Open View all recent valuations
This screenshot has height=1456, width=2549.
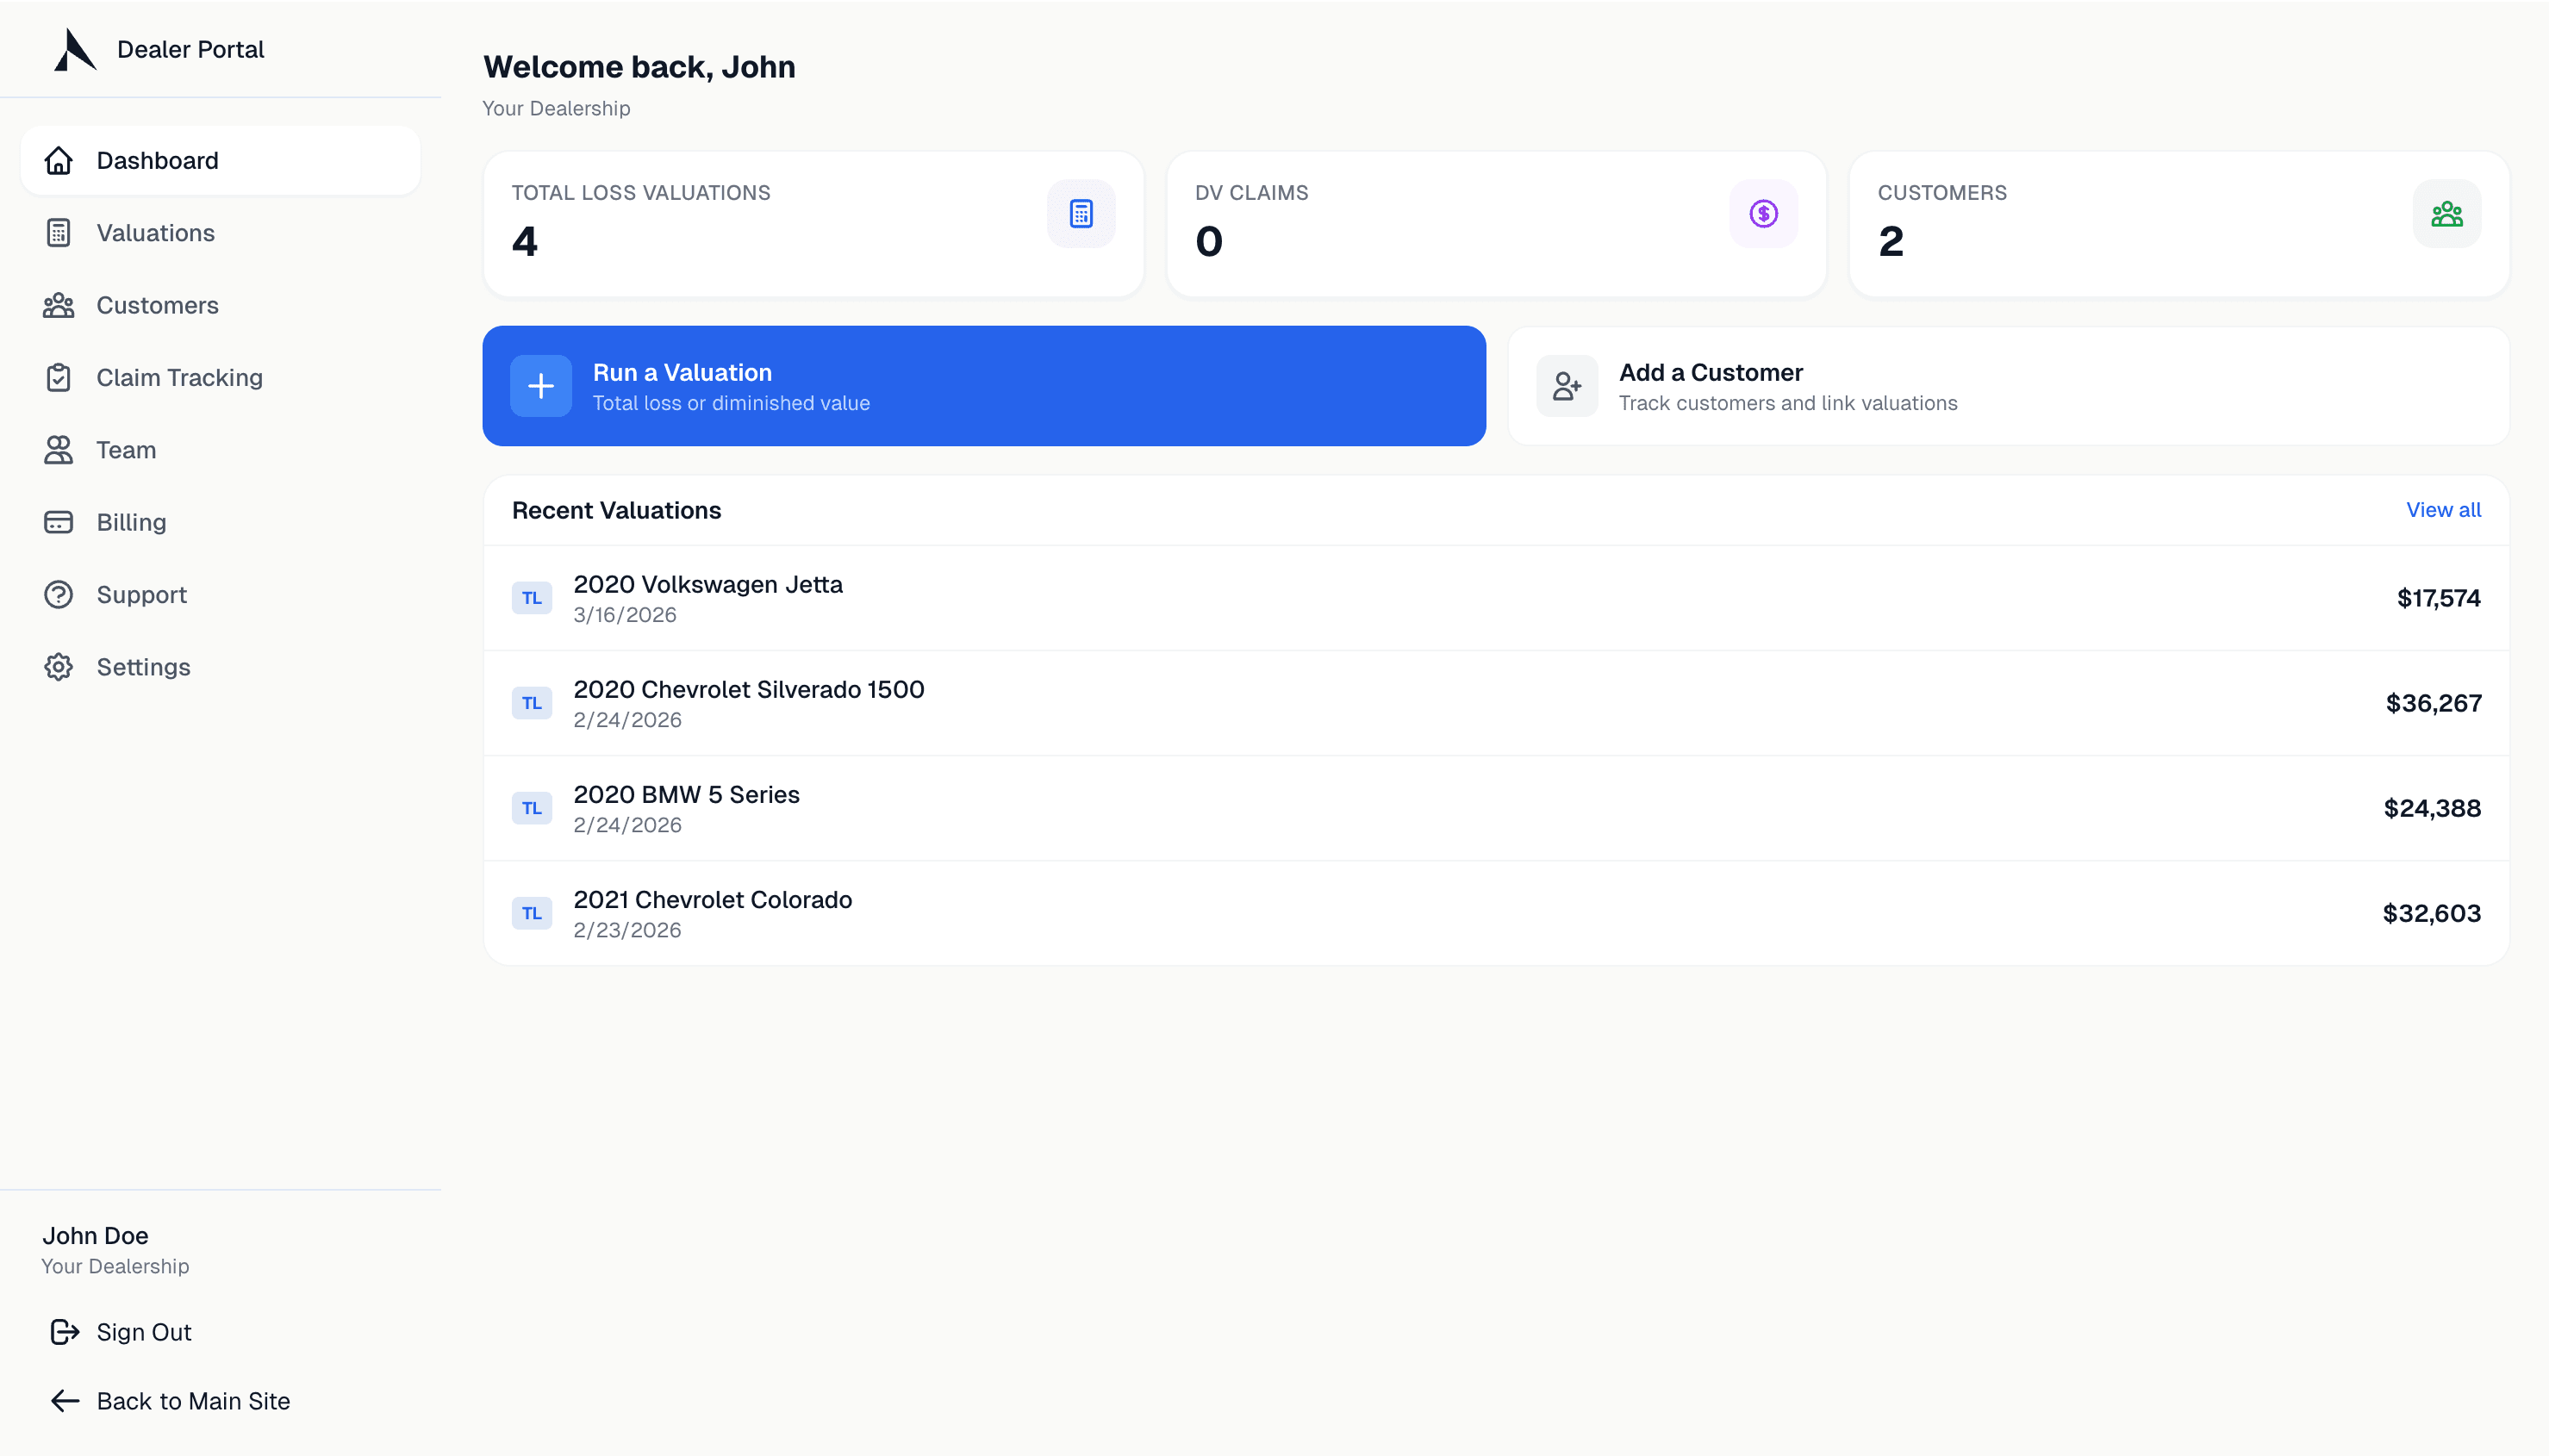(2443, 510)
